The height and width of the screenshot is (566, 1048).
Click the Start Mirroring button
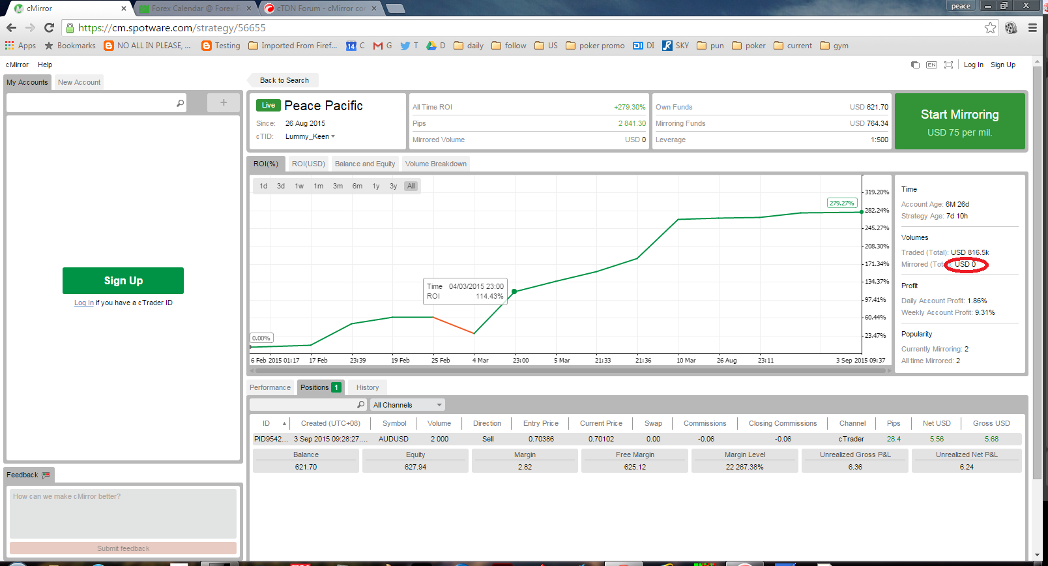pos(959,121)
